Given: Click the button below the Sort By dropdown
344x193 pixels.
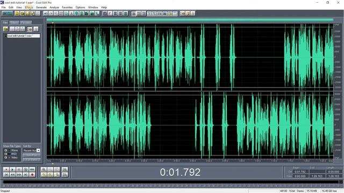Looking at the screenshot, I should click(x=32, y=155).
